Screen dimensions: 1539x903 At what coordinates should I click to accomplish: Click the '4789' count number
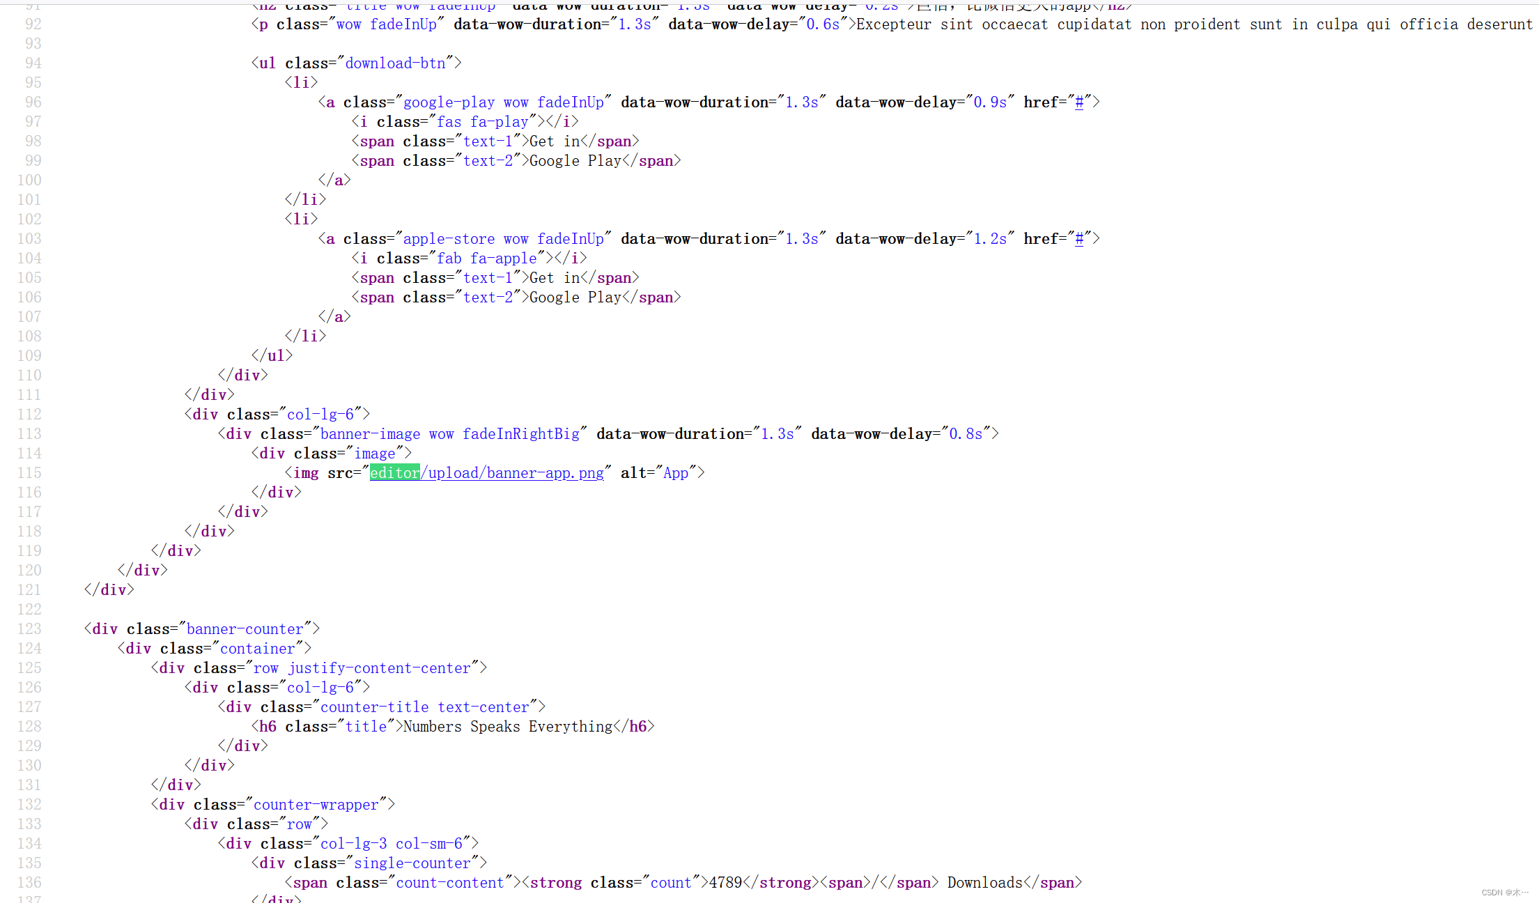click(x=725, y=883)
